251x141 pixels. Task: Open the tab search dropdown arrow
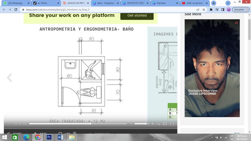point(228,3)
